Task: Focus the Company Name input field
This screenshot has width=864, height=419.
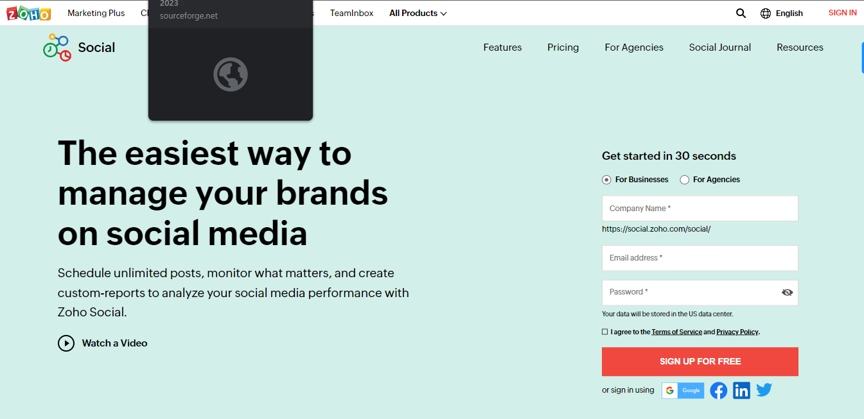Action: pyautogui.click(x=700, y=209)
